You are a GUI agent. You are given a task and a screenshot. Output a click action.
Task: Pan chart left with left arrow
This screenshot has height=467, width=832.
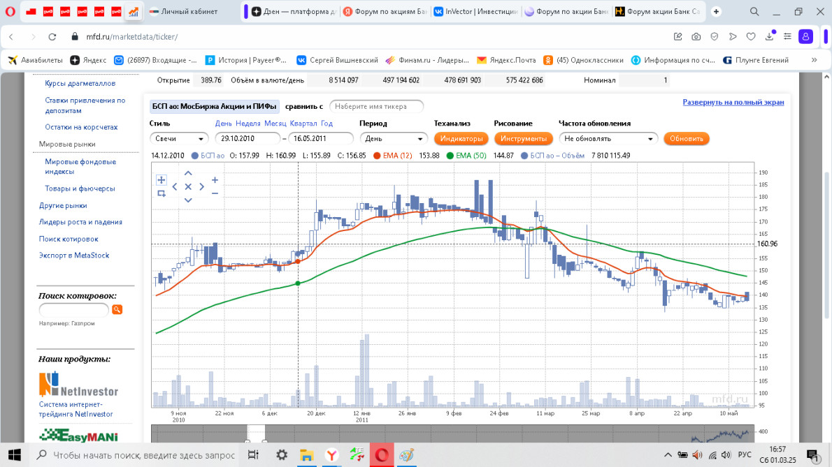click(175, 187)
